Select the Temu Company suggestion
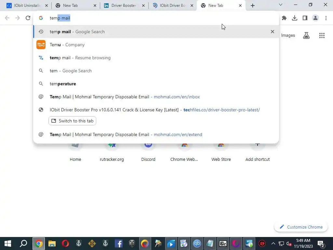The image size is (333, 250). pyautogui.click(x=156, y=45)
